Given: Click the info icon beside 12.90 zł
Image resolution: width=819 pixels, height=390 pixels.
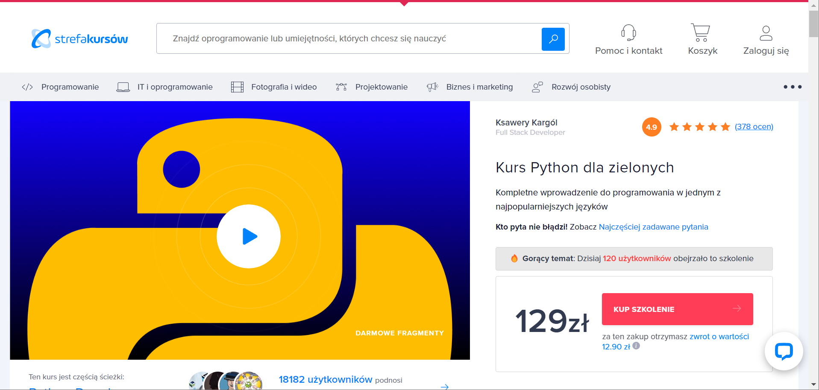Looking at the screenshot, I should 636,346.
